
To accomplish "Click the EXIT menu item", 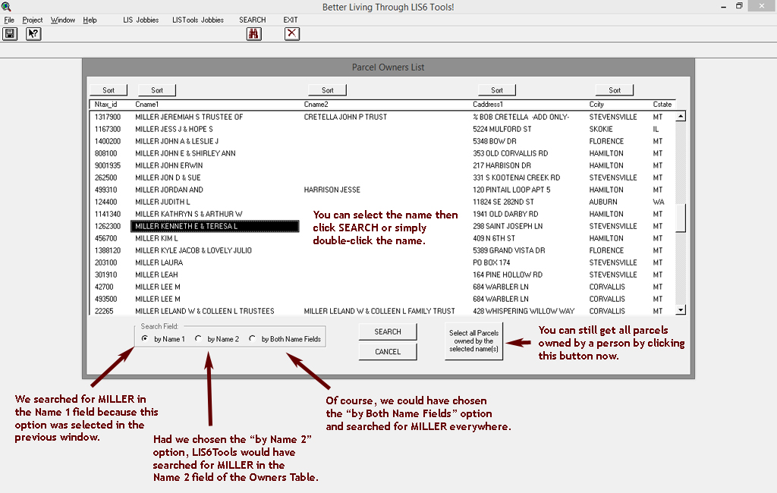I will [291, 20].
